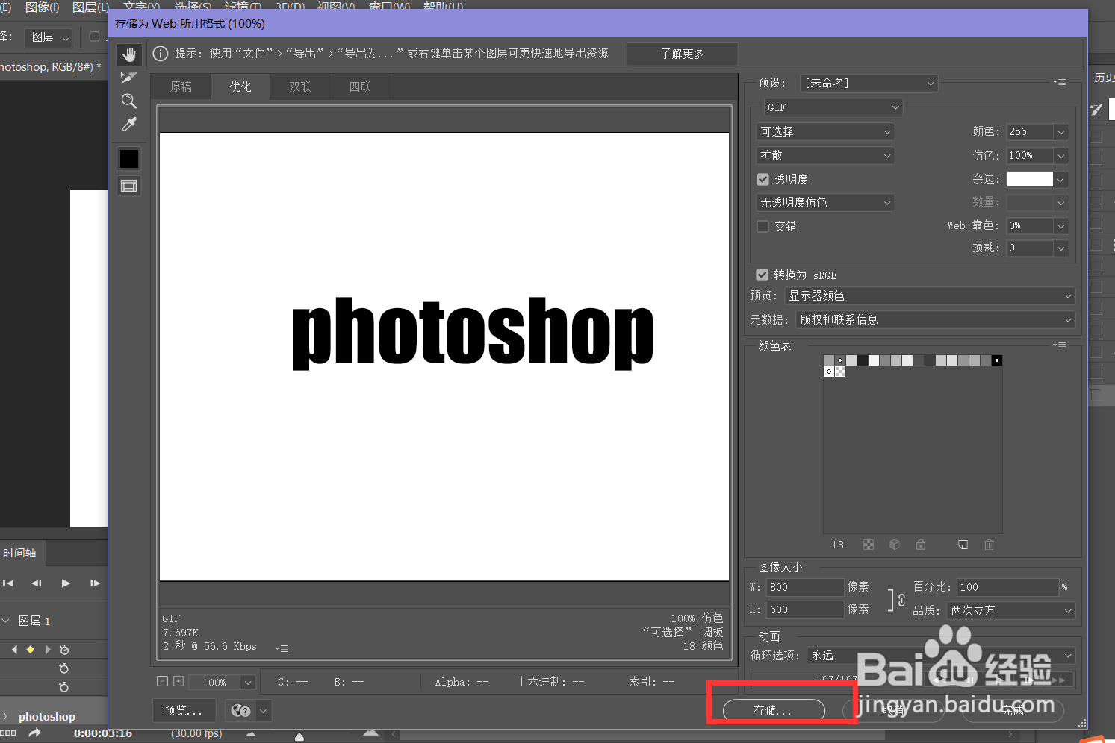The image size is (1115, 743).
Task: Toggle the 透明度 checkbox
Action: [x=763, y=179]
